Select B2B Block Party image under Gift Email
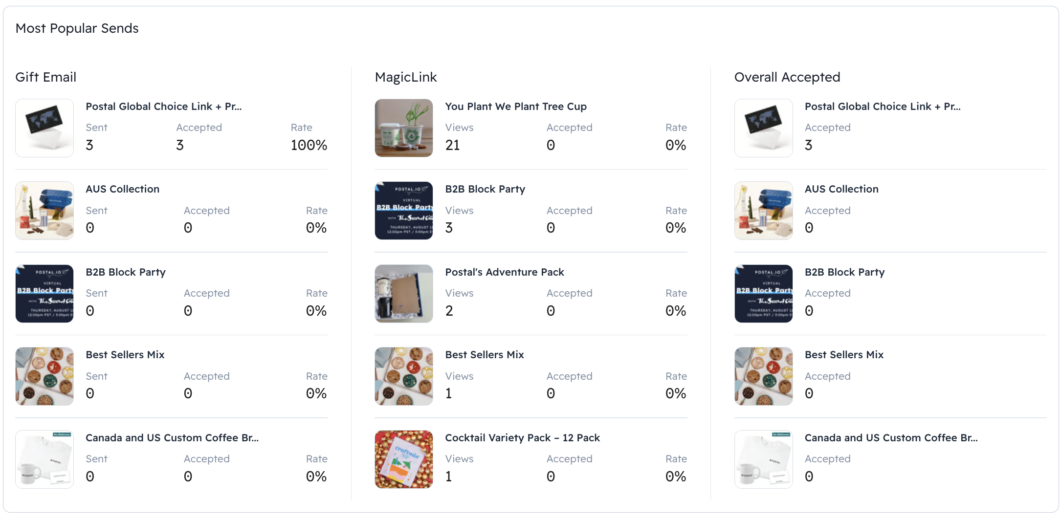1061x519 pixels. coord(44,294)
